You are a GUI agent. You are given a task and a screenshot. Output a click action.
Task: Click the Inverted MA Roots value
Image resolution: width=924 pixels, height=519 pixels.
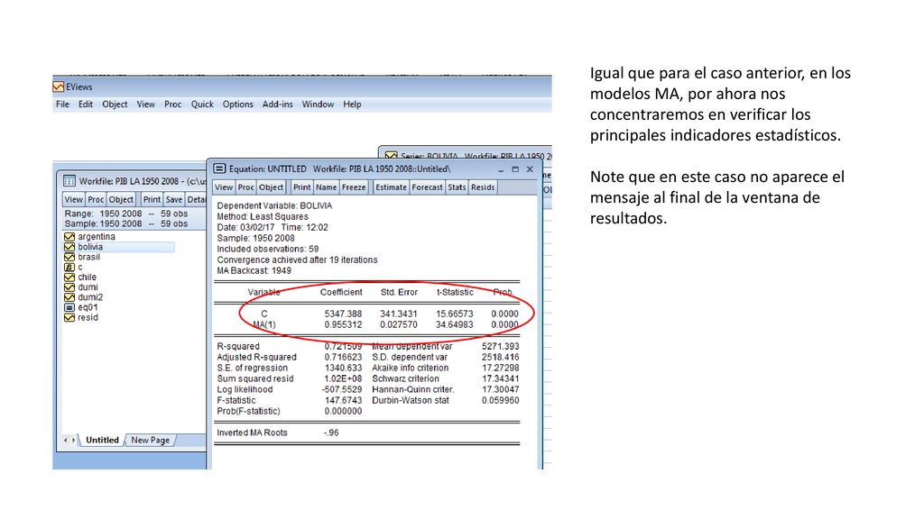click(x=331, y=433)
